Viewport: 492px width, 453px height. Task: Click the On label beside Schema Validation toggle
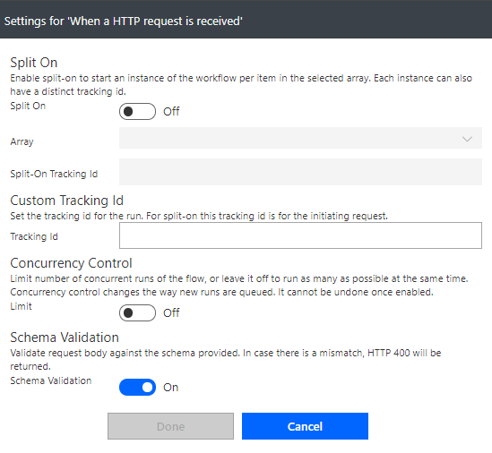170,387
